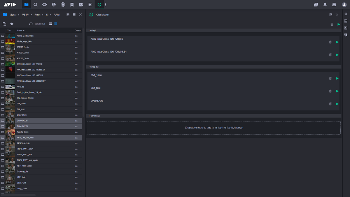
Task: Select the Growing_file asset row
Action: point(41,172)
